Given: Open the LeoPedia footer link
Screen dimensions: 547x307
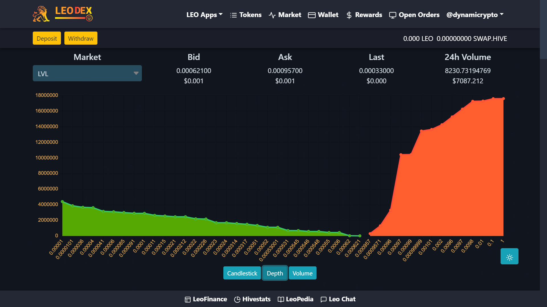Looking at the screenshot, I should click(x=295, y=299).
